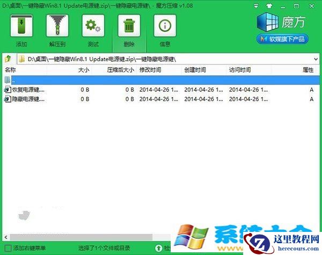Open the 信息 (Info) icon
Screen dimensions: 322x255
click(x=165, y=26)
